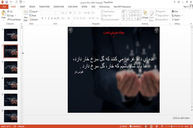Viewport: 193px width, 128px height.
Task: Save the presentation using the floppy disk icon
Action: [7, 2]
